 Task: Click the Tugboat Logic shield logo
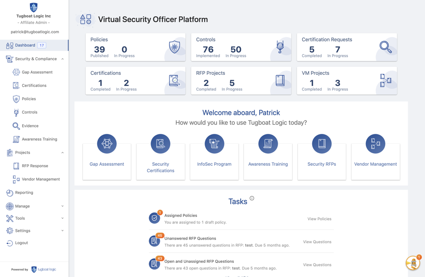(x=34, y=7)
